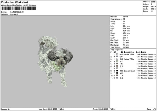The image size is (157, 111).
Task: Click the Natural White swatch in stop 1
Action: tap(117, 54)
